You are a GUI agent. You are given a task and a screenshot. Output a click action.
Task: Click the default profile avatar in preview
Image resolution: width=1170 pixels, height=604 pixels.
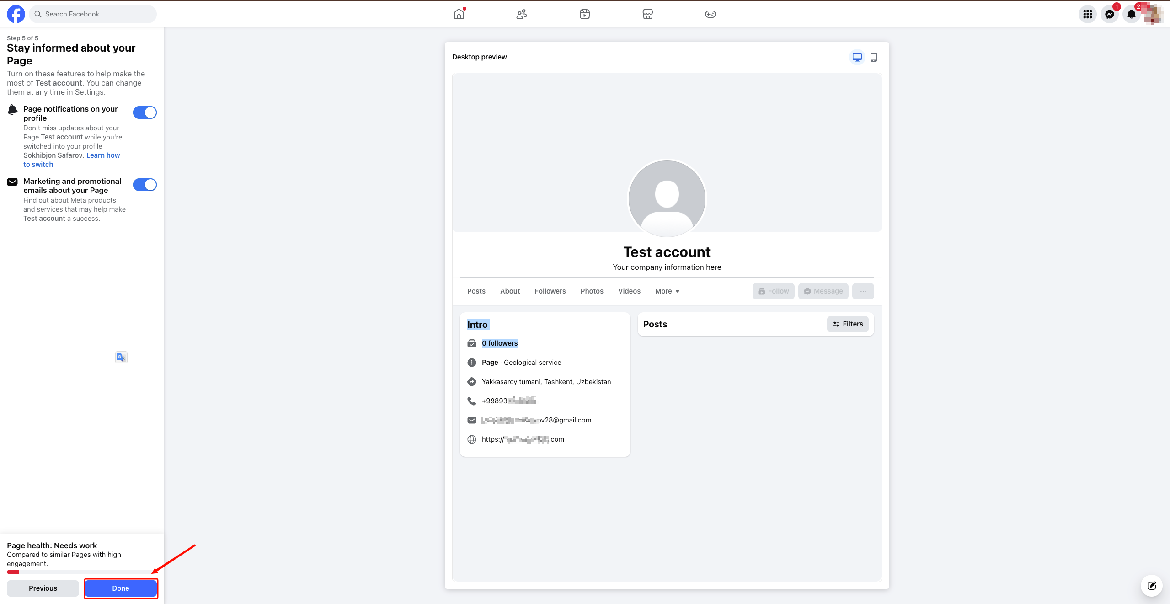[x=667, y=198]
